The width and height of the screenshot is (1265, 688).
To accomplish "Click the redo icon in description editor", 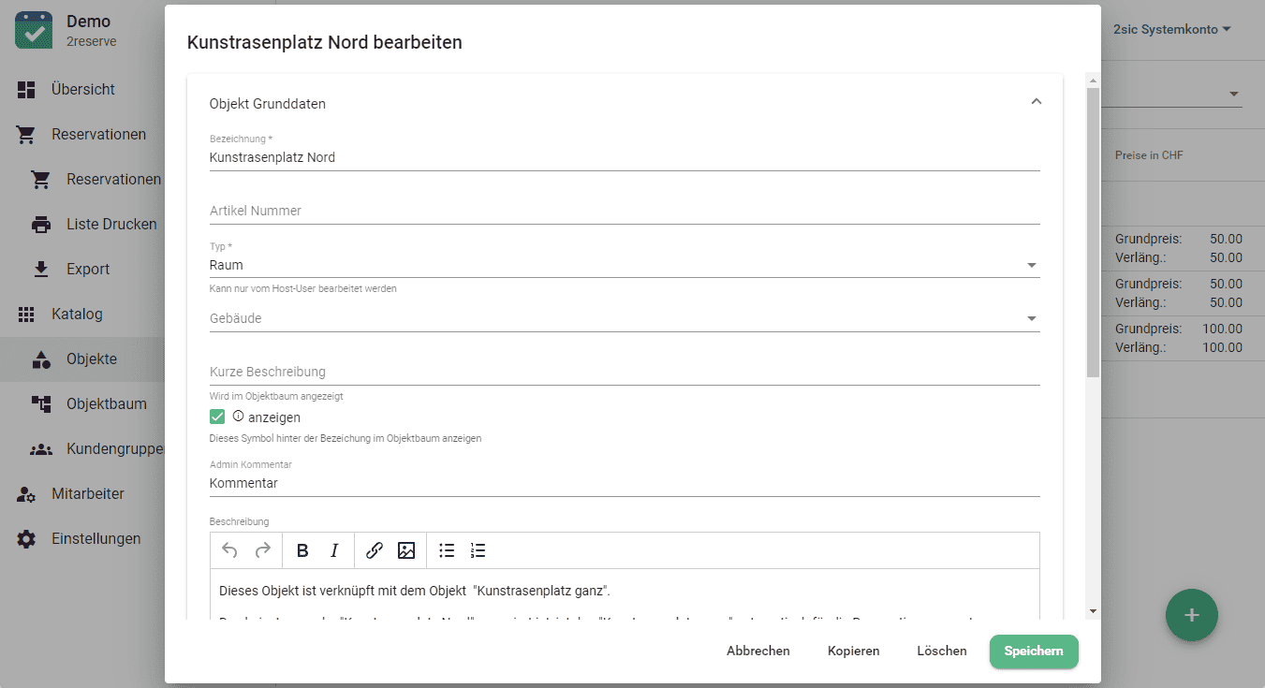I will point(263,550).
